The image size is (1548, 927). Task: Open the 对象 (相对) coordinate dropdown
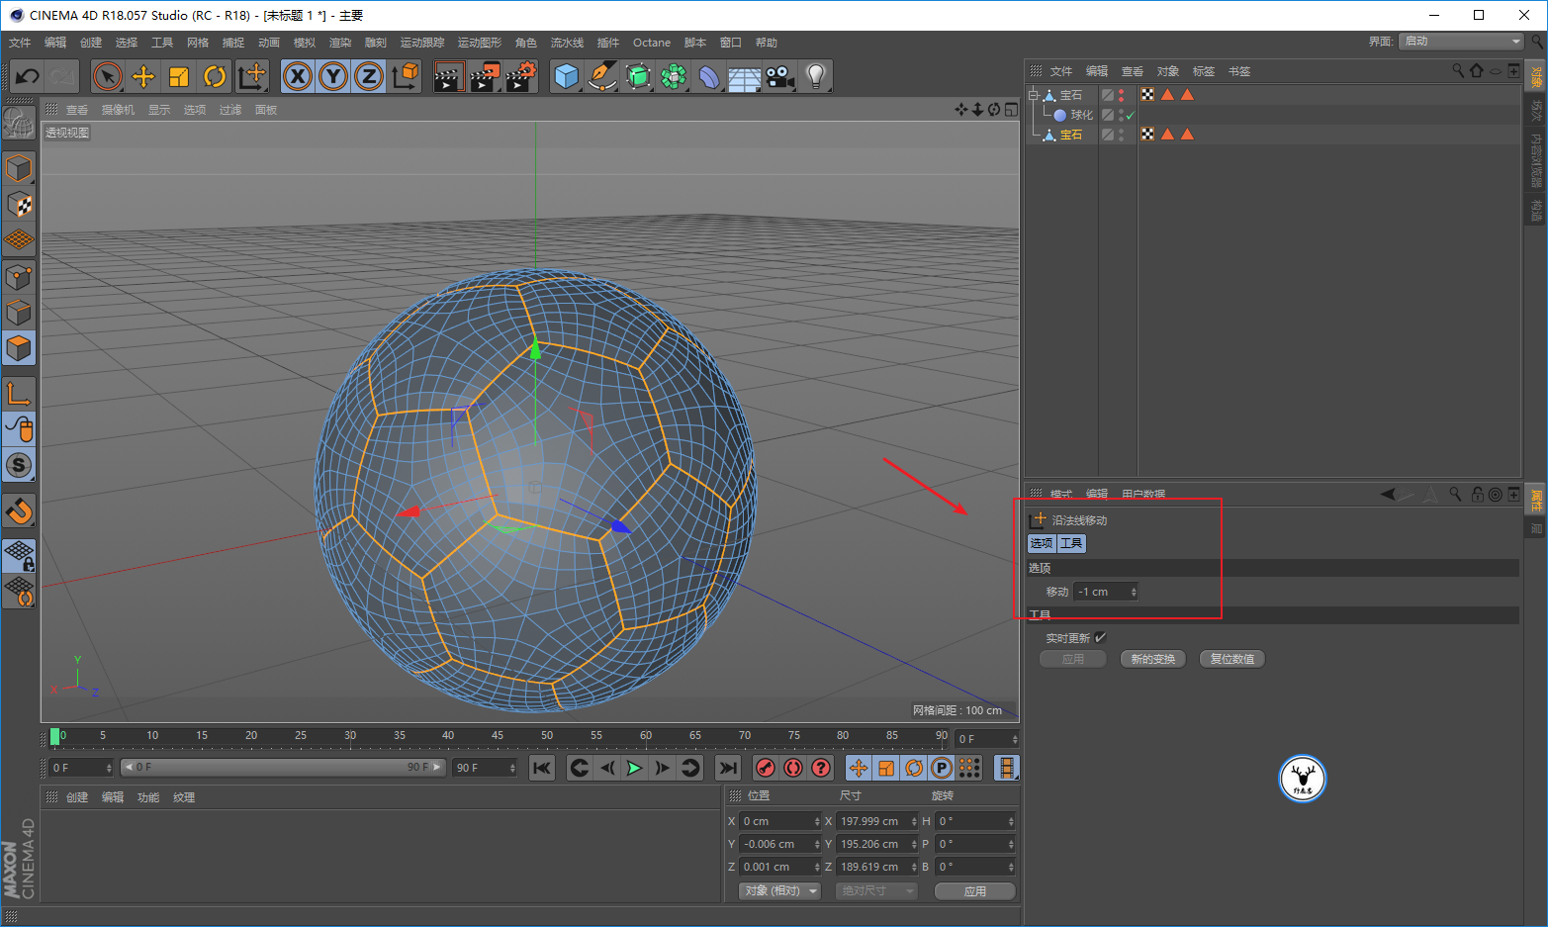[780, 891]
